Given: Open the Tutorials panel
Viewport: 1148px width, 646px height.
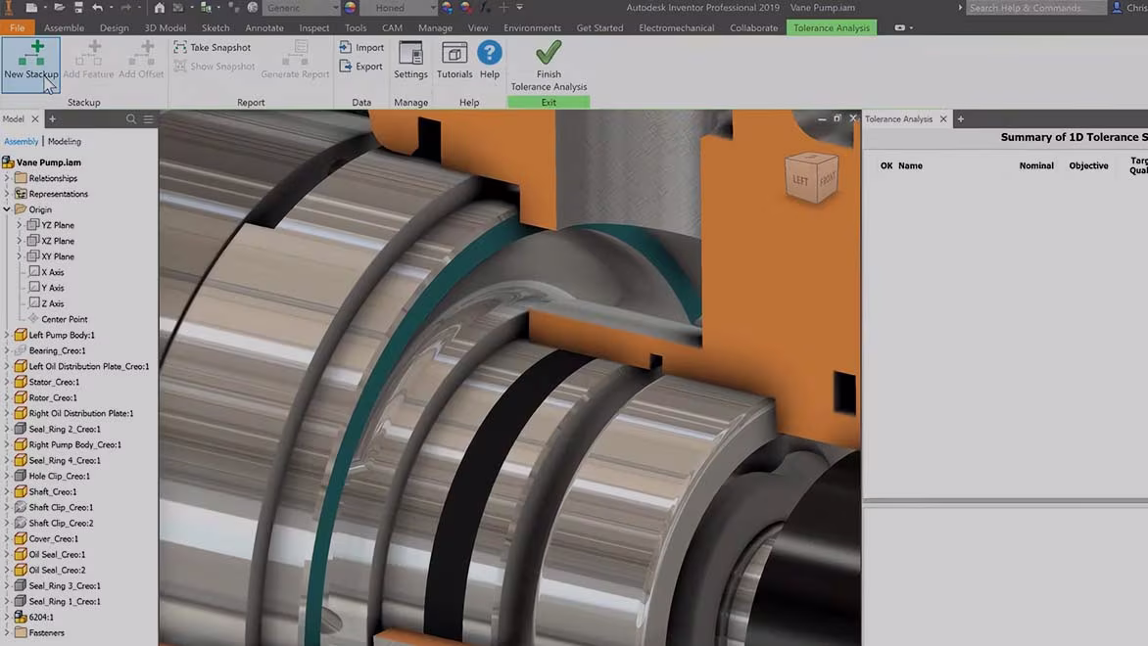Looking at the screenshot, I should click(454, 60).
